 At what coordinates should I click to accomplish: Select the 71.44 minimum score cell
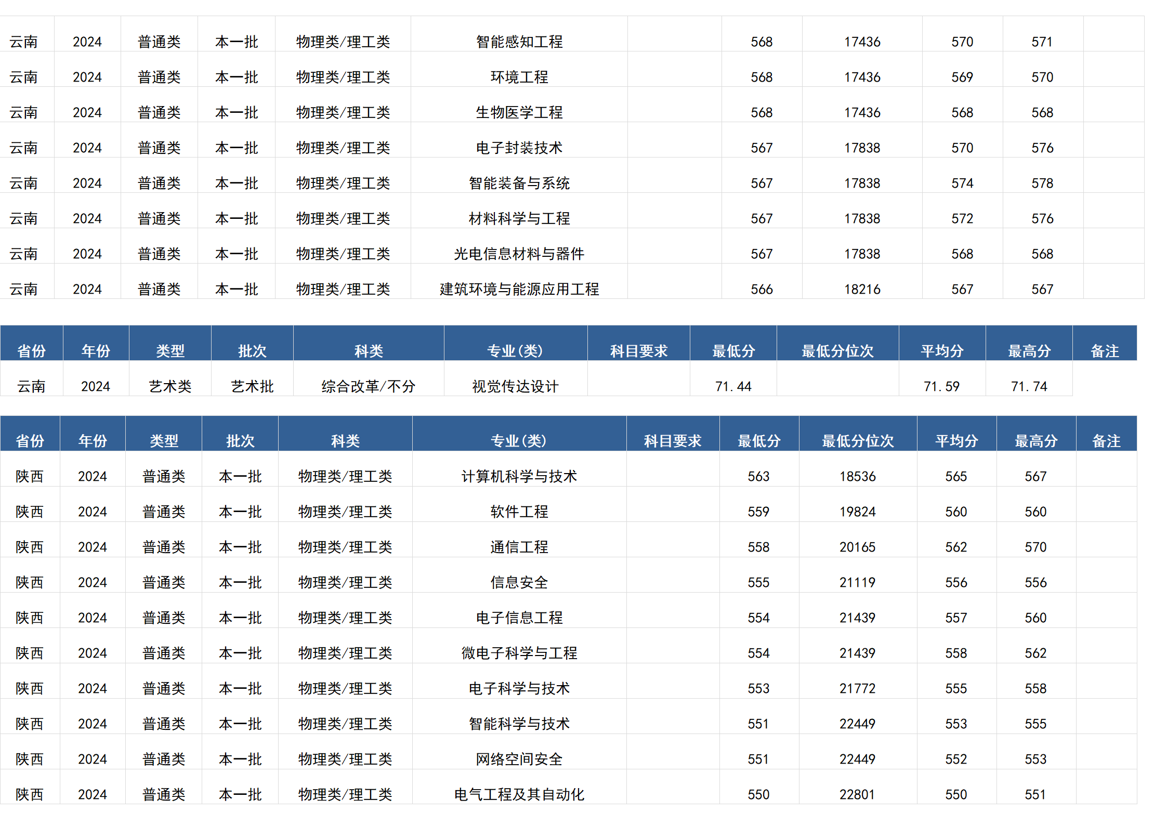point(733,386)
